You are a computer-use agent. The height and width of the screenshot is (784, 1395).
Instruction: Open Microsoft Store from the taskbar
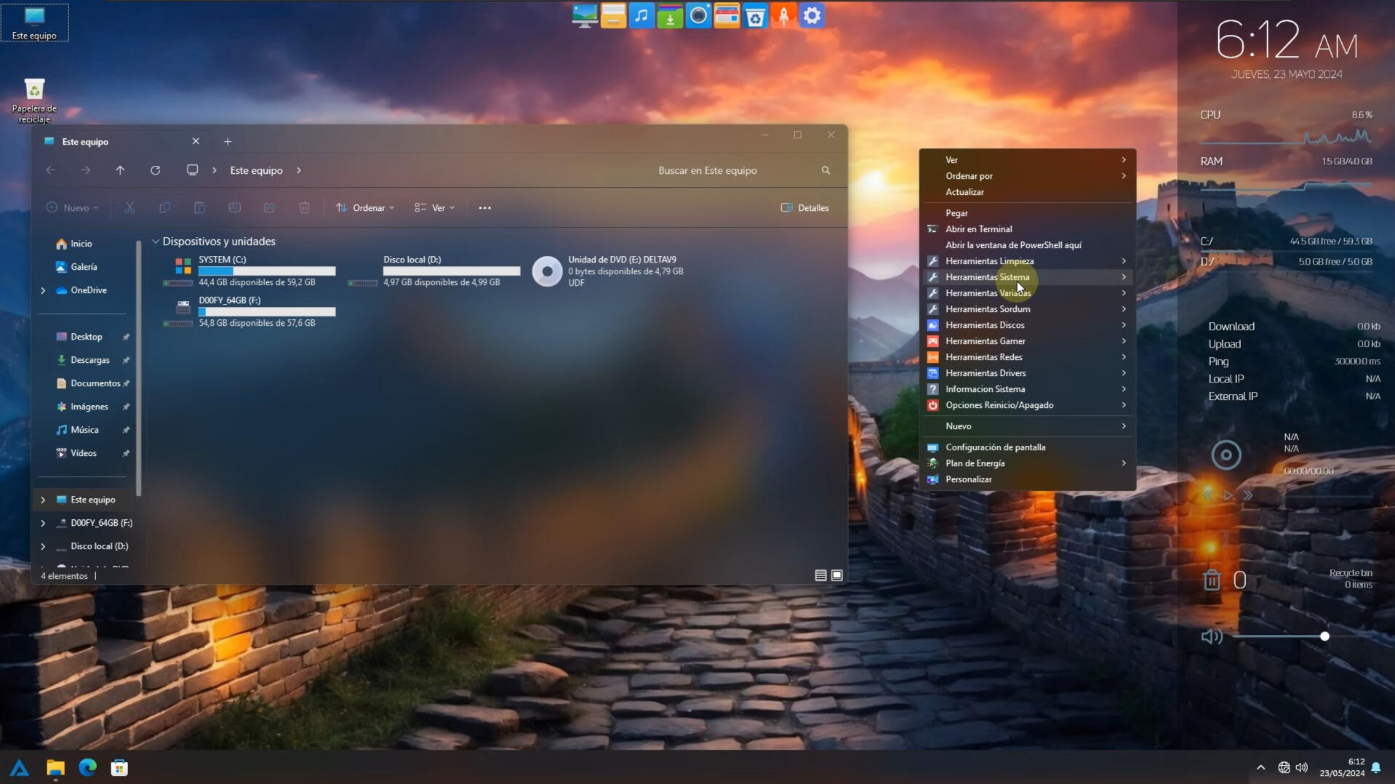[x=119, y=767]
